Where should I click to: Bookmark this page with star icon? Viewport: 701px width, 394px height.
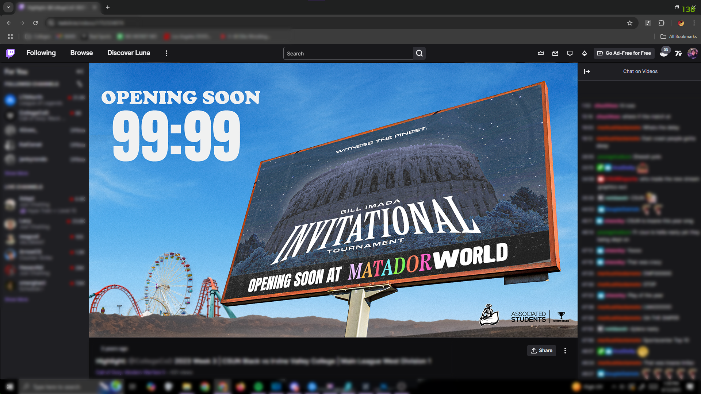[x=630, y=23]
